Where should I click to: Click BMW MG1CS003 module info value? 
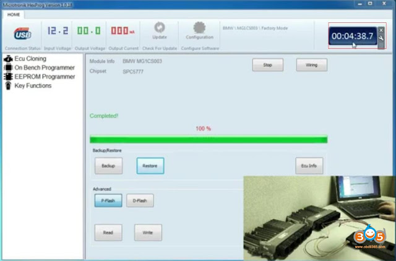click(142, 61)
